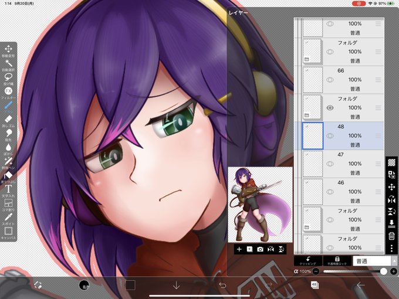Screen dimensions: 399x299
Task: Toggle visibility of the unnamed topmost layer
Action: [x=330, y=24]
